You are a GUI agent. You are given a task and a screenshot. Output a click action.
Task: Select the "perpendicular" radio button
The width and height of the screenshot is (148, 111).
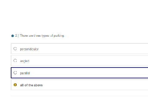(x=15, y=49)
